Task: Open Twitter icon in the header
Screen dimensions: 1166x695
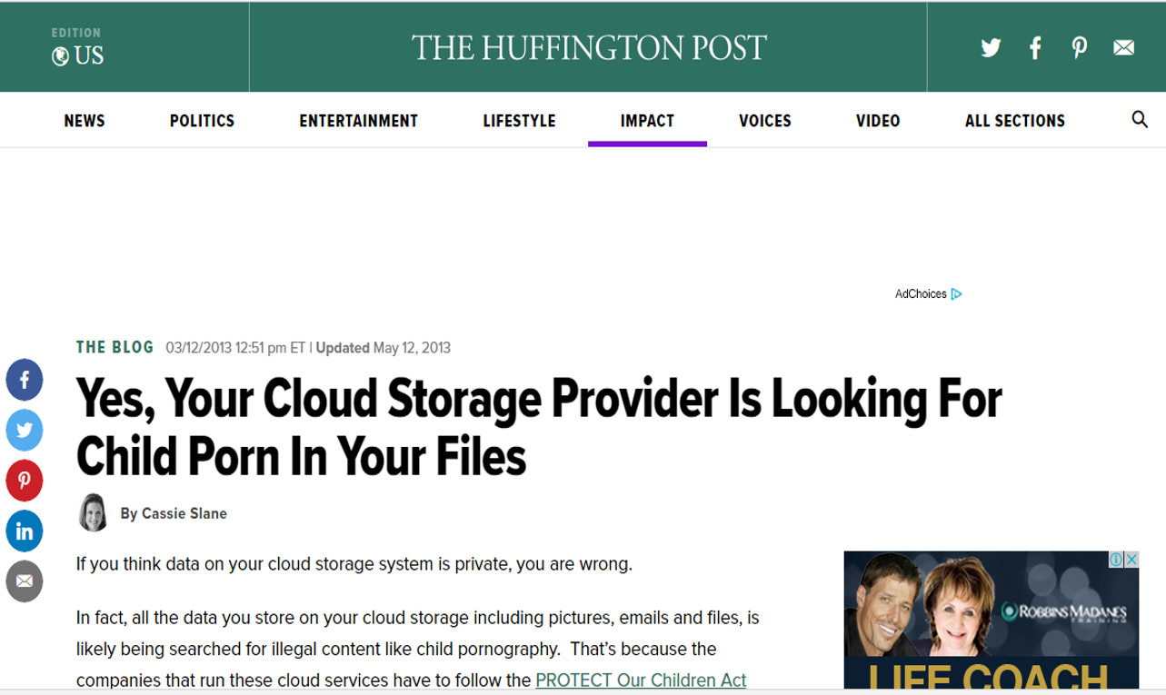Action: tap(991, 47)
